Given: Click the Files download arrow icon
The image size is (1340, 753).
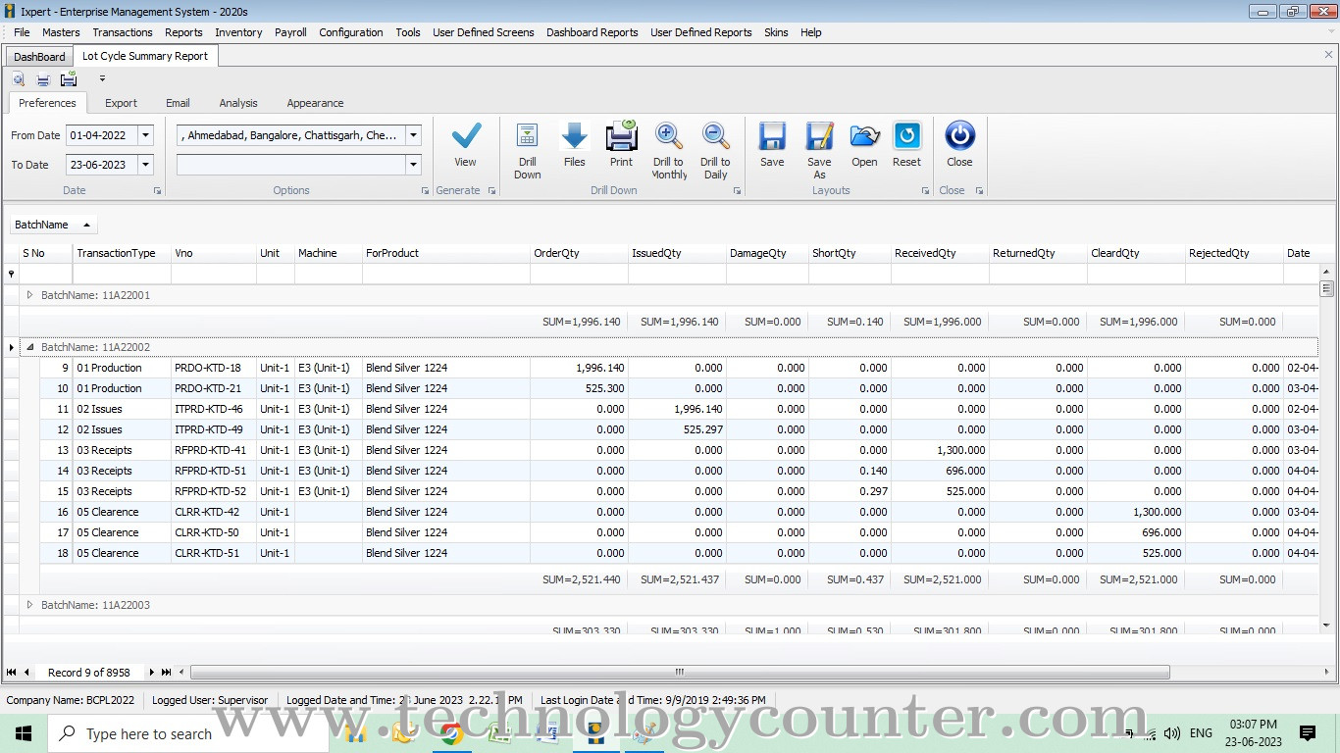Looking at the screenshot, I should pyautogui.click(x=575, y=135).
